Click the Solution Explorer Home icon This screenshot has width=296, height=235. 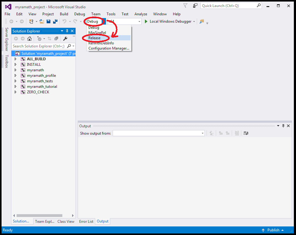pos(29,39)
